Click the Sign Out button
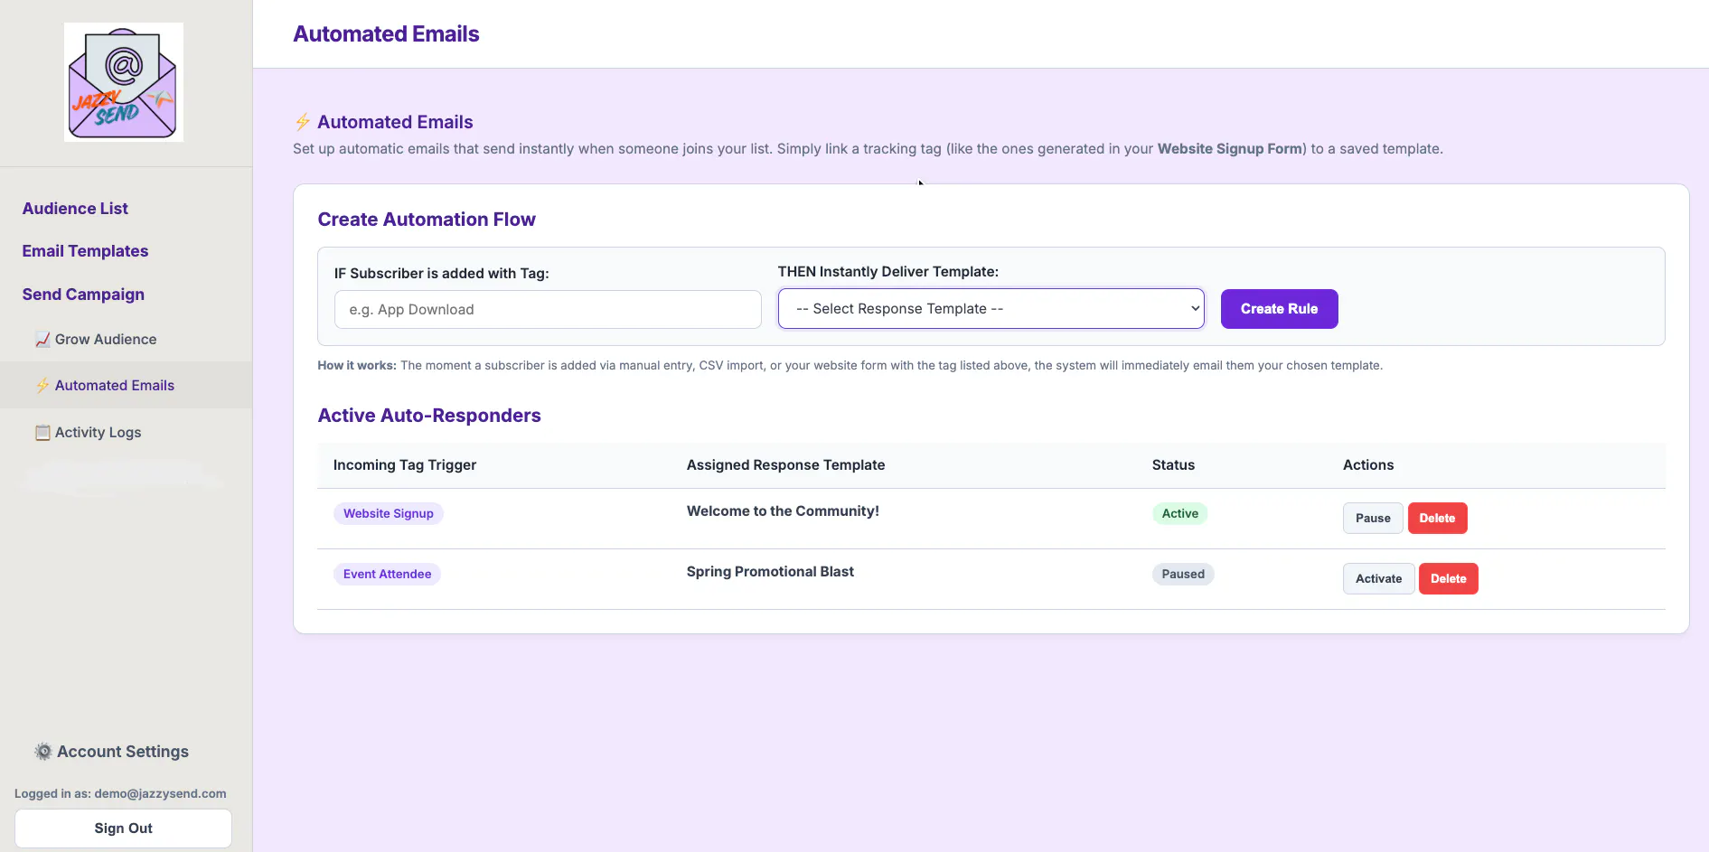Image resolution: width=1709 pixels, height=852 pixels. (123, 829)
